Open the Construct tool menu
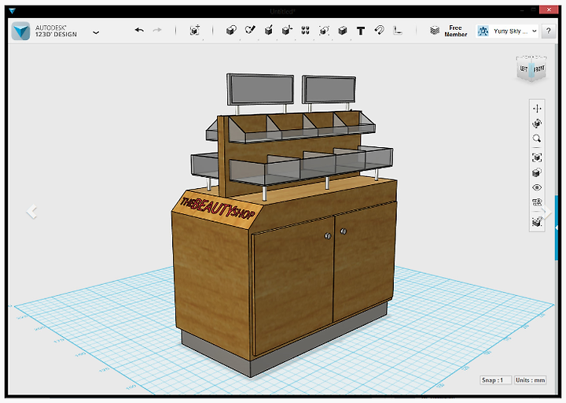This screenshot has height=403, width=566. point(268,31)
